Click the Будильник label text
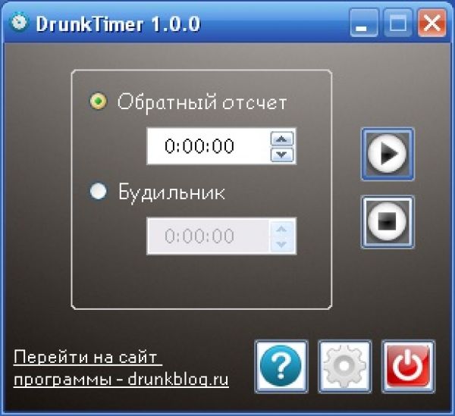Viewport: 455px width, 416px height. 171,192
